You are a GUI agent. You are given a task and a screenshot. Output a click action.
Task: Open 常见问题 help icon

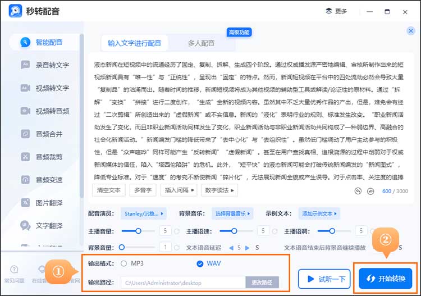pyautogui.click(x=14, y=274)
